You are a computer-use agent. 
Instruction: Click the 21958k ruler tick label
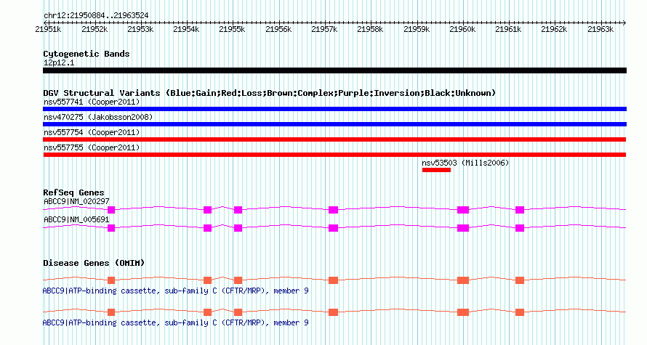370,29
